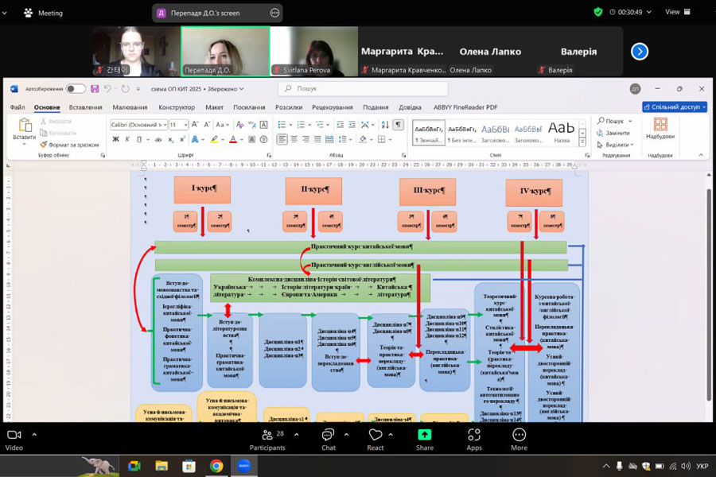Apply the red font color swatch
Viewport: 716px width, 477px height.
coord(233,139)
